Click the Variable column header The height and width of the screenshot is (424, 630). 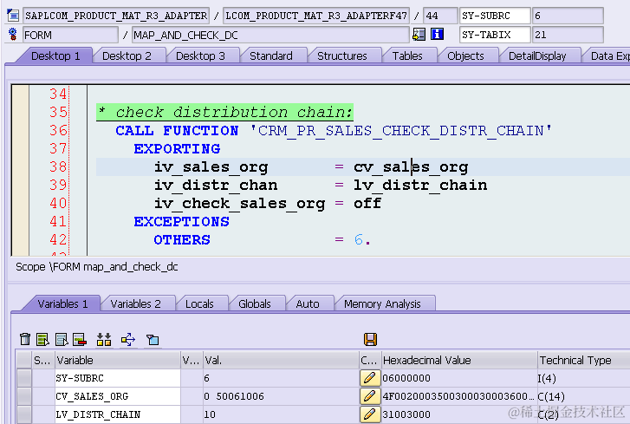click(118, 360)
